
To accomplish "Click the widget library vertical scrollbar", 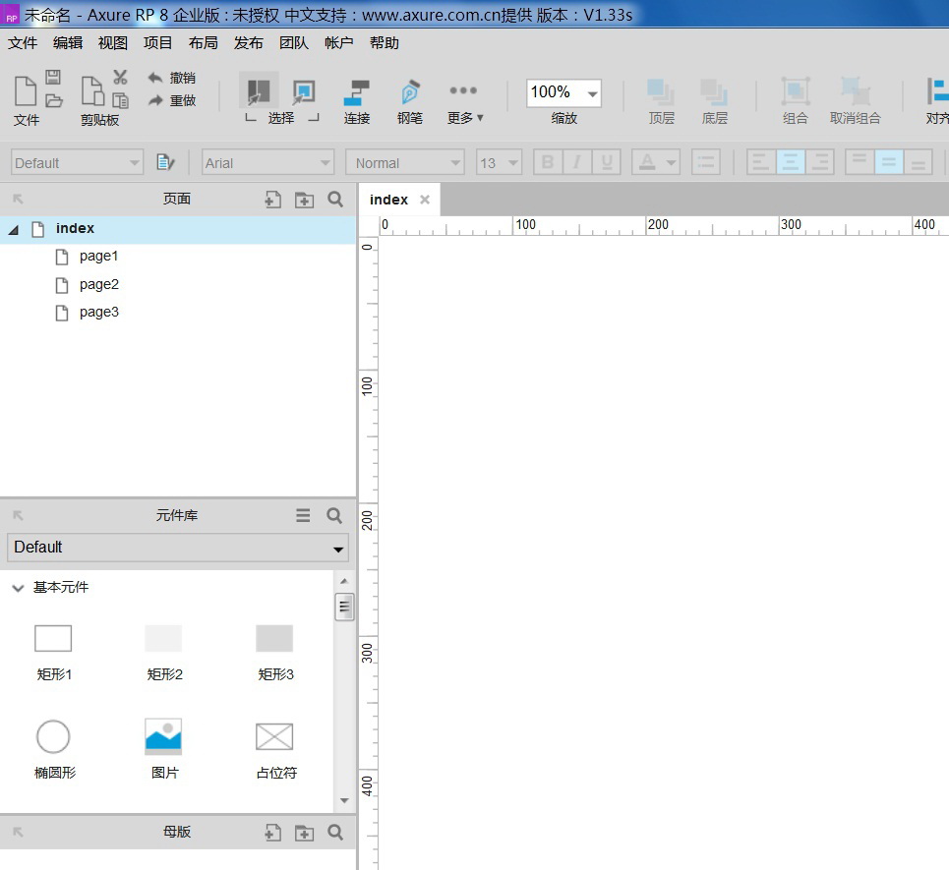I will [344, 608].
